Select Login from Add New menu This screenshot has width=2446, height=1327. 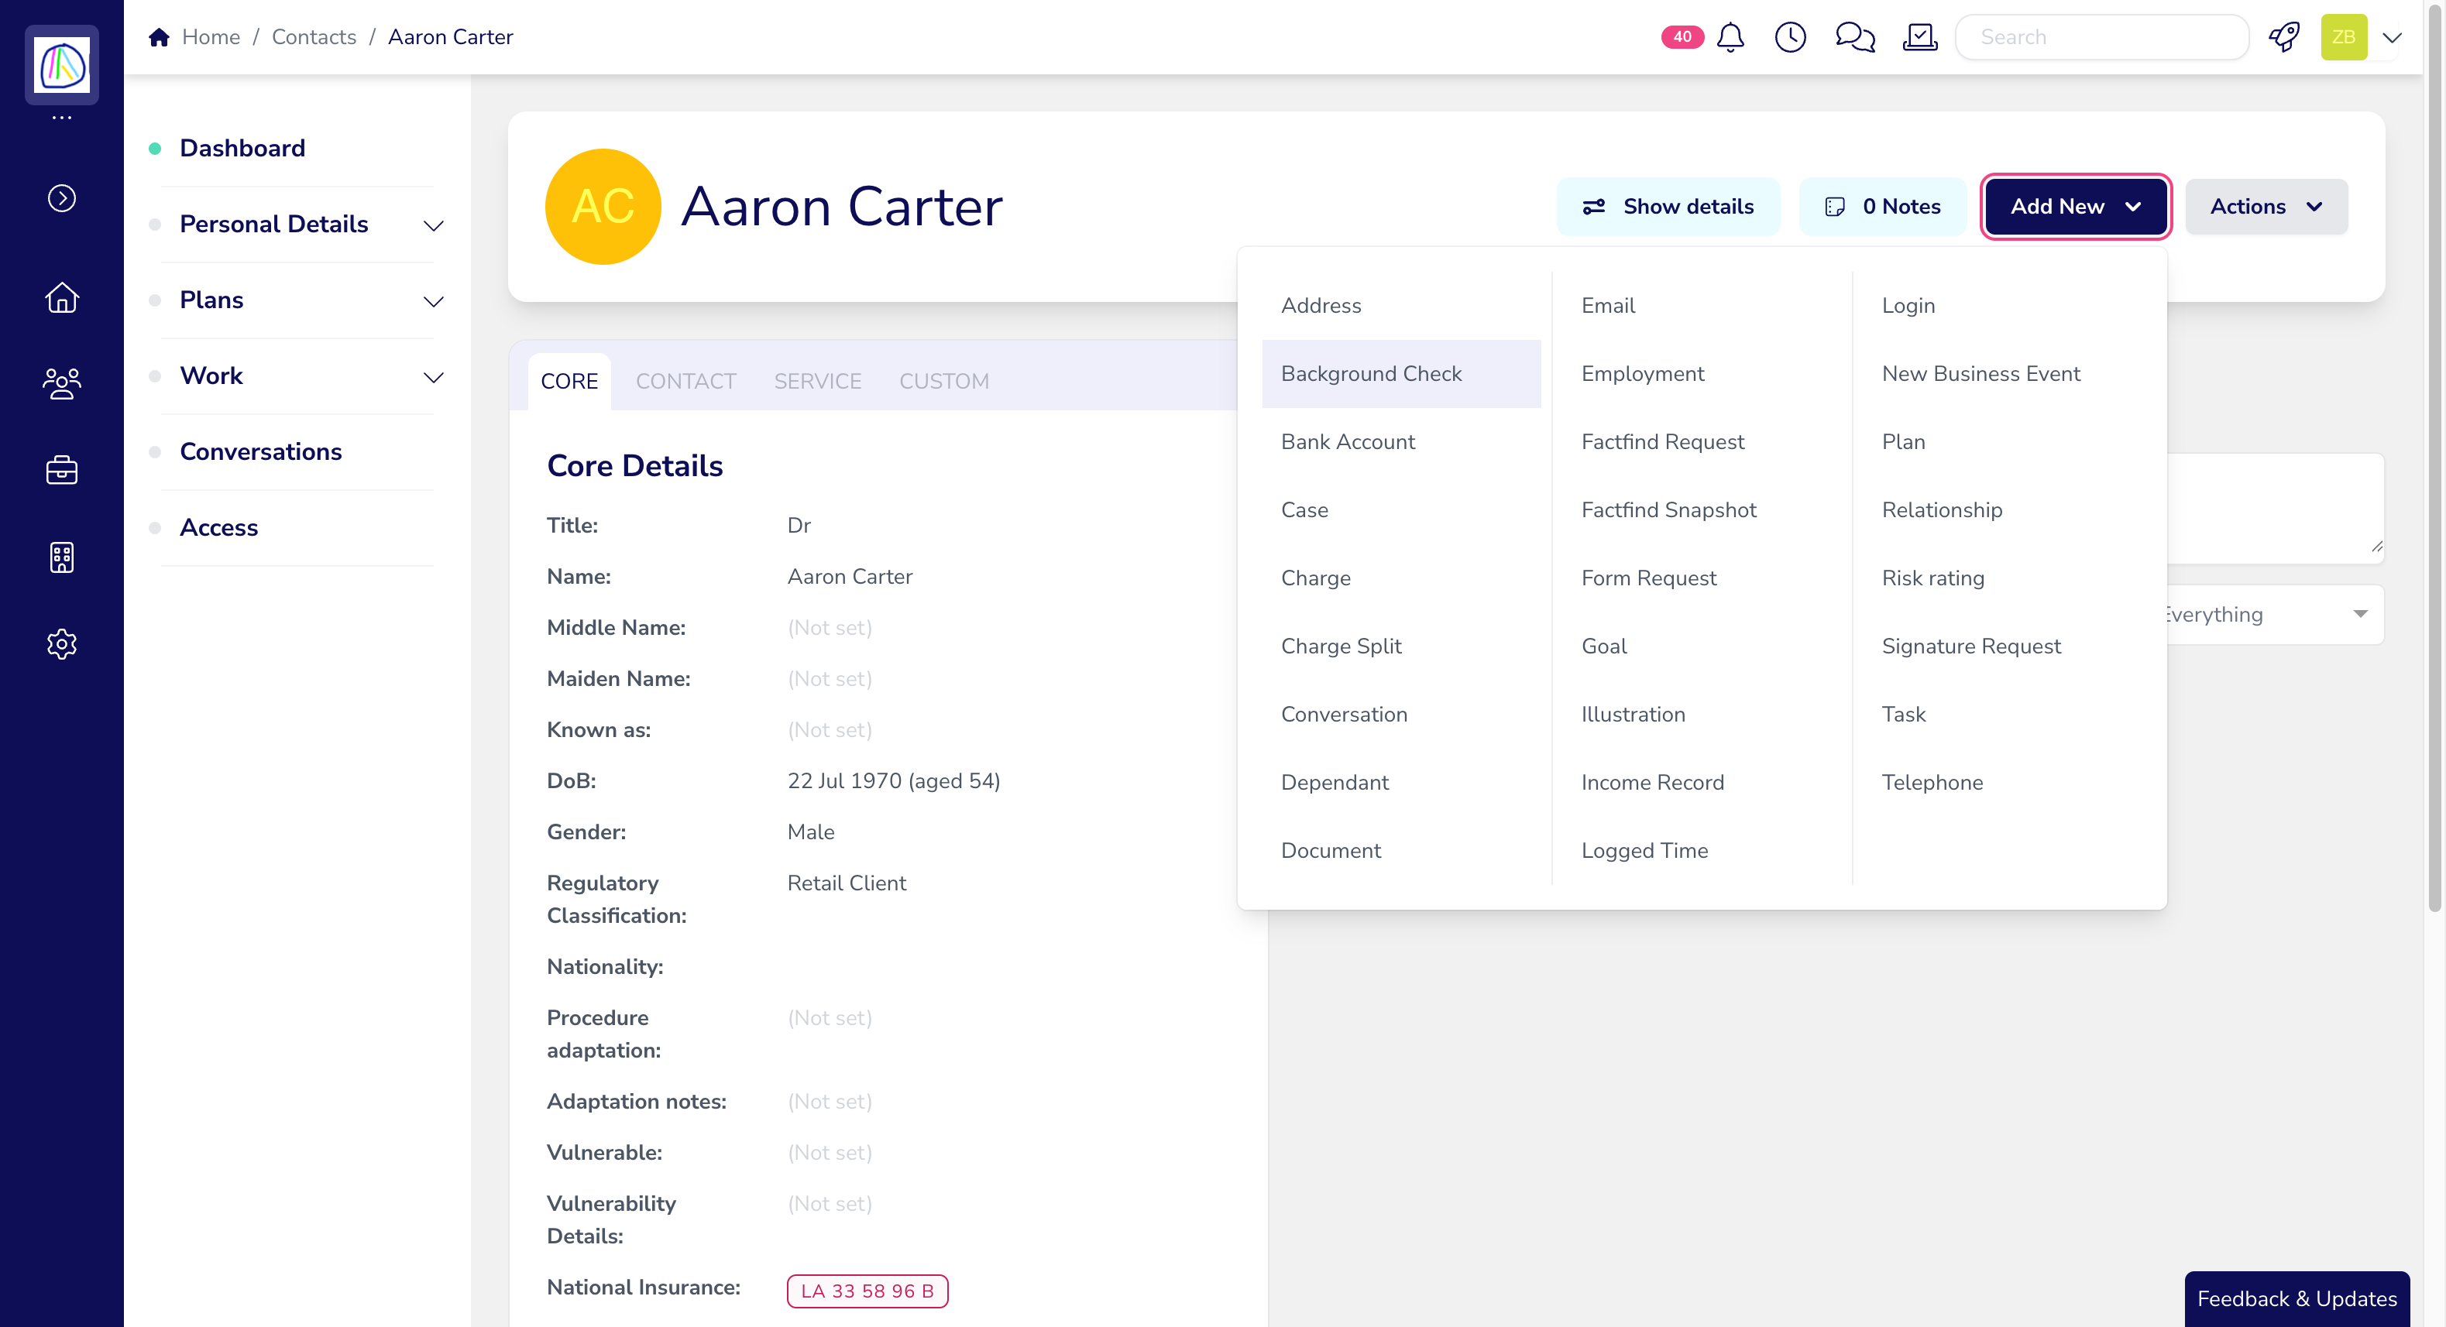click(2001, 306)
